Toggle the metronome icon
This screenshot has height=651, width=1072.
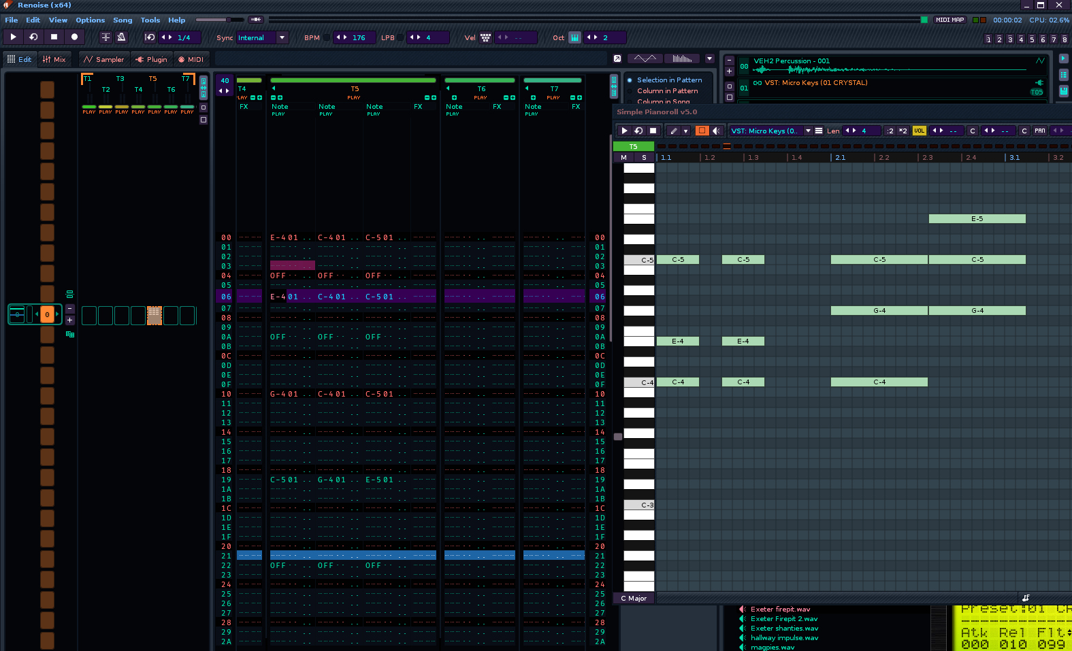coord(121,37)
